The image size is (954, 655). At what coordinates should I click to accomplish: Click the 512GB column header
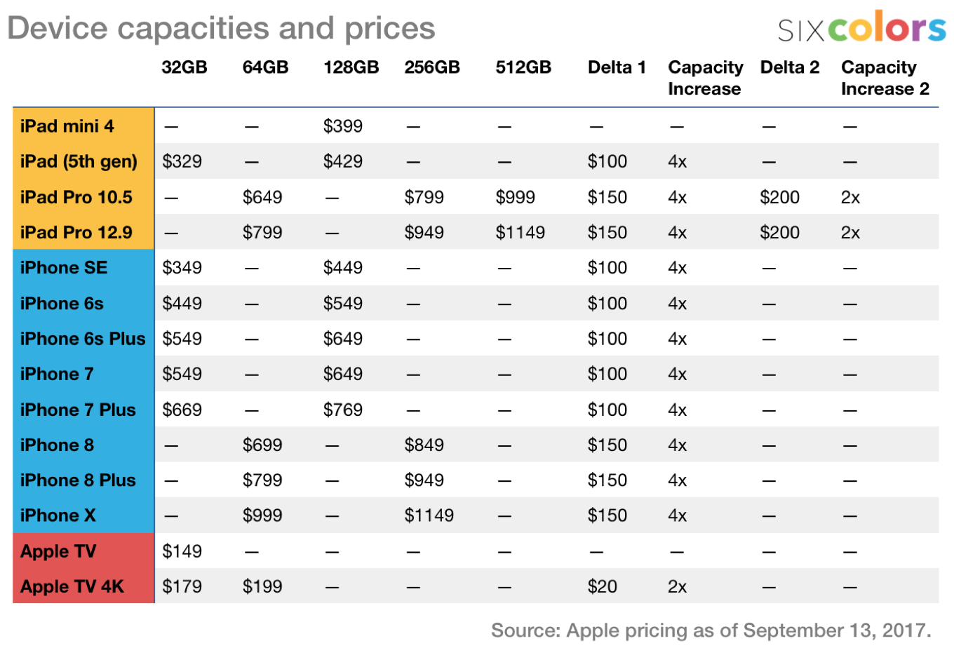pyautogui.click(x=523, y=67)
